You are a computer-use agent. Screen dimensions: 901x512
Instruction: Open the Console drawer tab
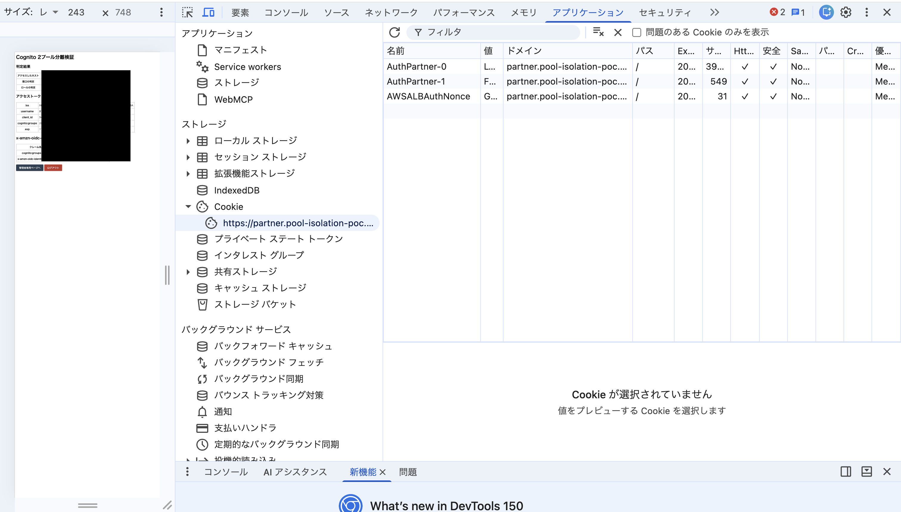pyautogui.click(x=226, y=472)
